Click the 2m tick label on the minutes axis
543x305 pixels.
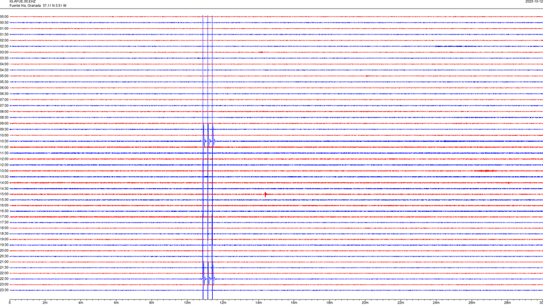(45, 303)
